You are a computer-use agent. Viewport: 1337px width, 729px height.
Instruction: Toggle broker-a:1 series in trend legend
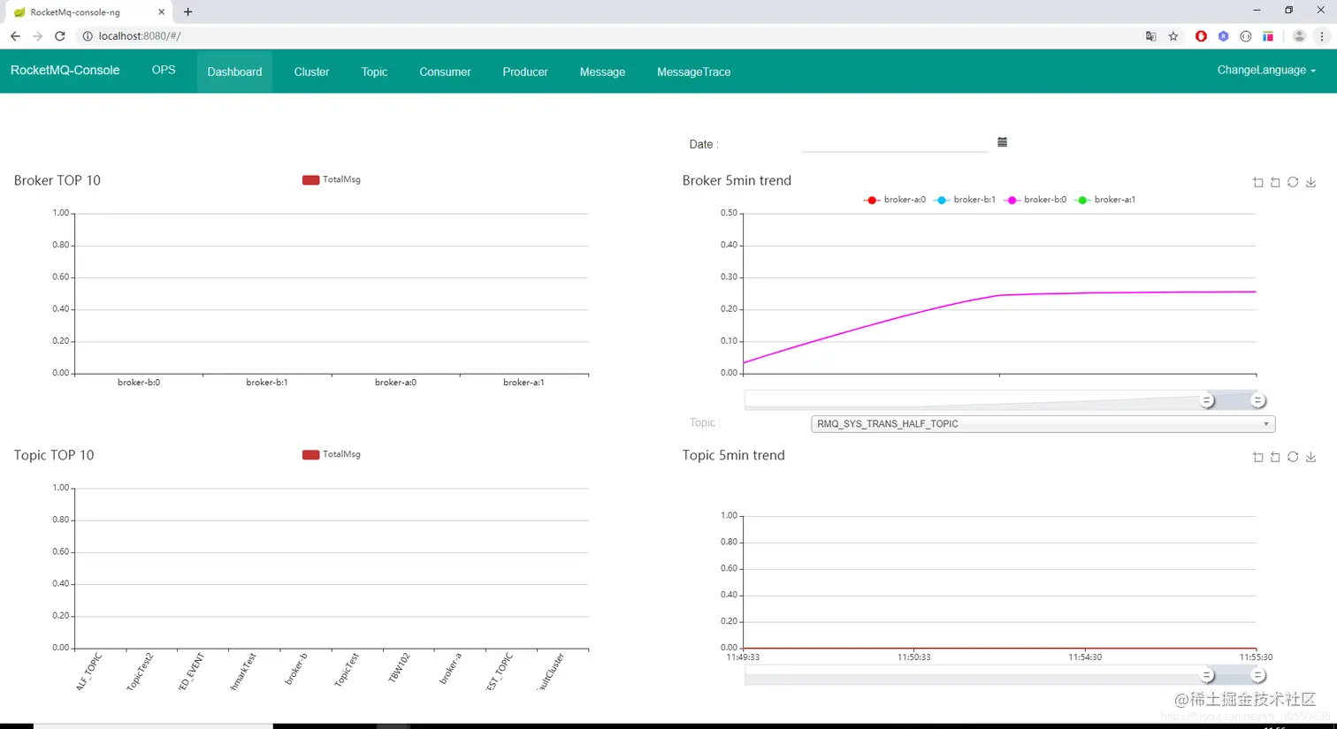(1105, 200)
